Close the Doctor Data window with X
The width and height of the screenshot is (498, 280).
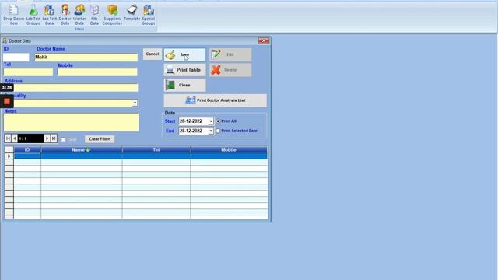pos(264,41)
